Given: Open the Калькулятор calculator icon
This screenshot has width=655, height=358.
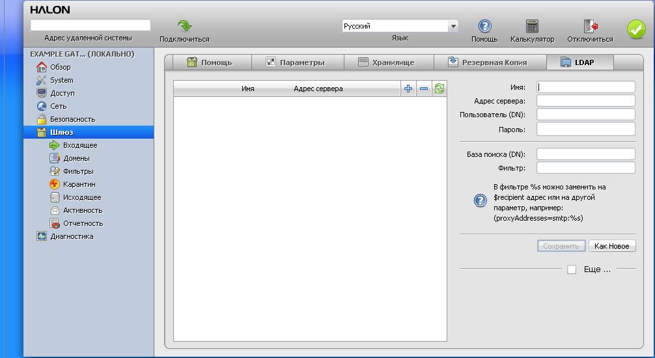Looking at the screenshot, I should [x=532, y=26].
